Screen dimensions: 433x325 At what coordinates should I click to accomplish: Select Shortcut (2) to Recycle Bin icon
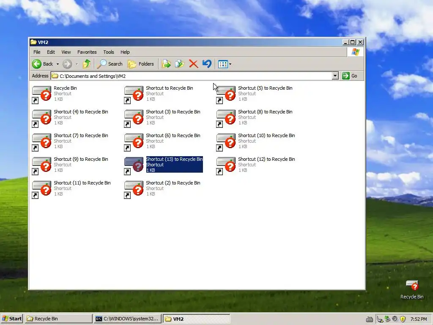click(134, 190)
